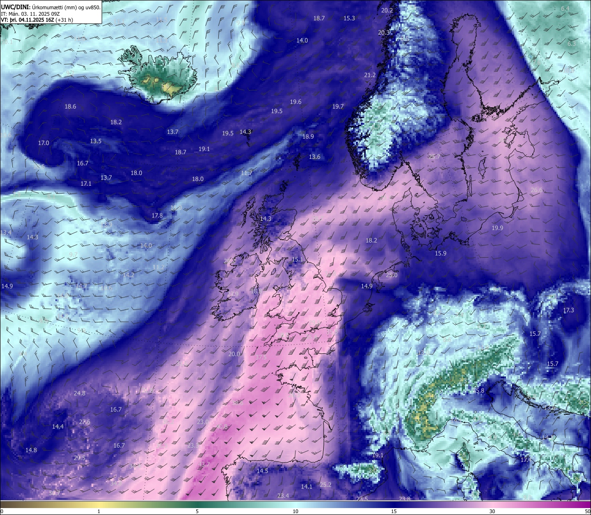Click the map value '17.1'

[86, 184]
